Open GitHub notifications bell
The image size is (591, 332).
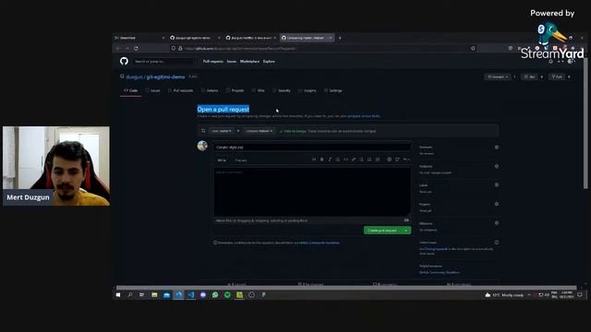point(550,62)
